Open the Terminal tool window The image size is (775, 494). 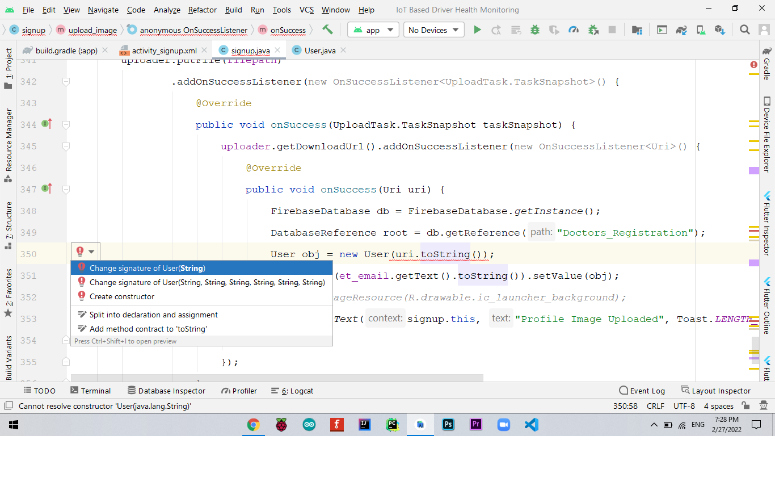click(x=90, y=391)
